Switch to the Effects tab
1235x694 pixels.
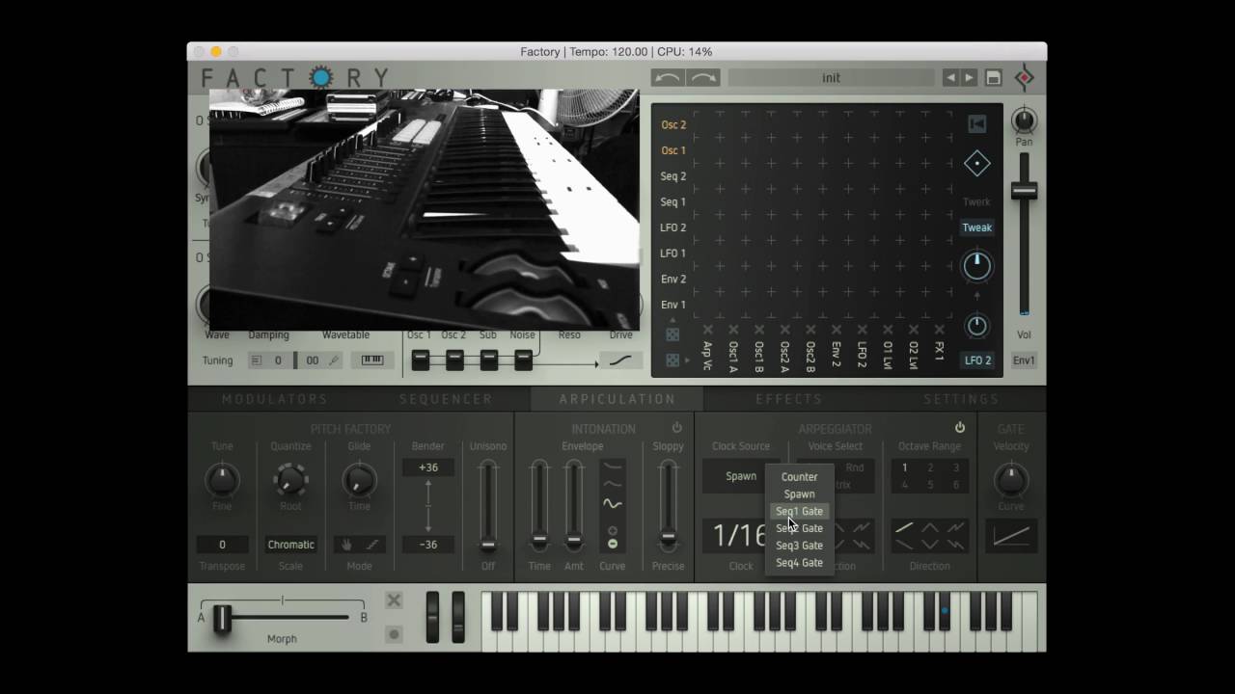(x=789, y=399)
